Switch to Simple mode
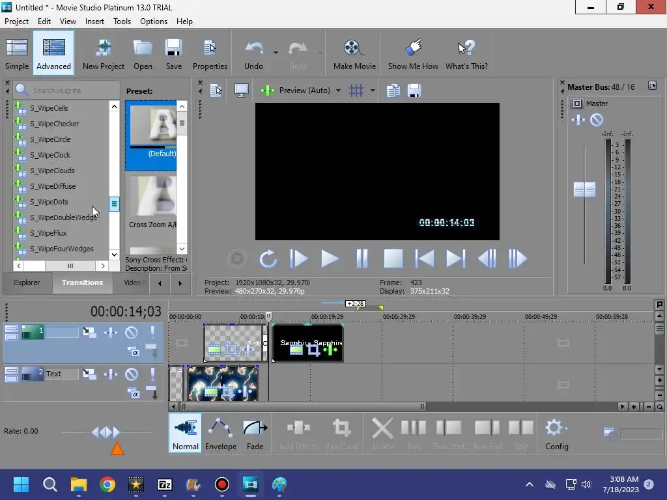The image size is (667, 500). [17, 53]
